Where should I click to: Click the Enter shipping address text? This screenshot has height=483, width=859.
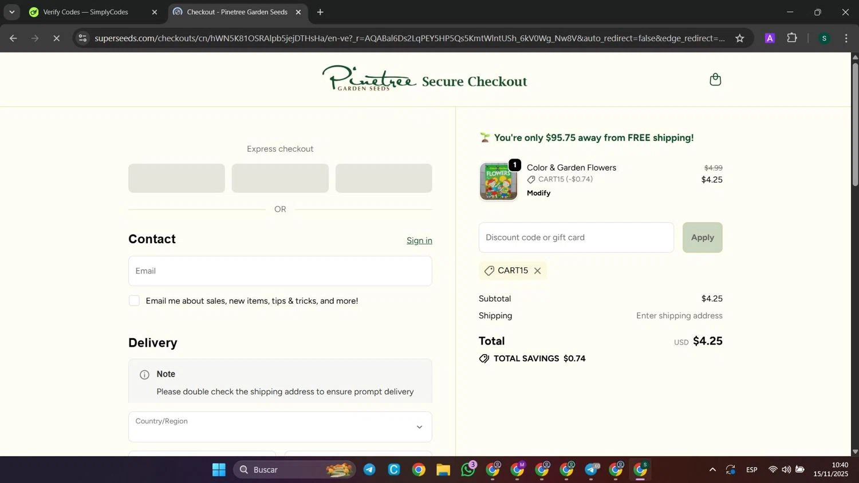(679, 316)
